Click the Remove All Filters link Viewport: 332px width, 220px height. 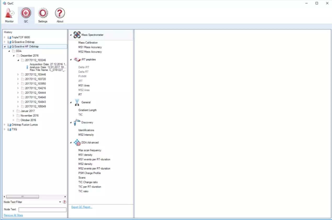[x=13, y=215]
